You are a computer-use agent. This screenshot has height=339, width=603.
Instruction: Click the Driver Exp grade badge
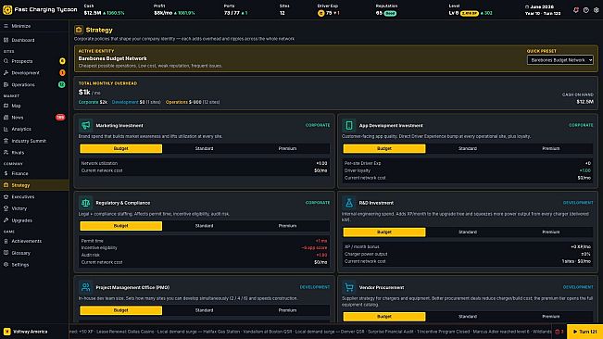pyautogui.click(x=320, y=13)
